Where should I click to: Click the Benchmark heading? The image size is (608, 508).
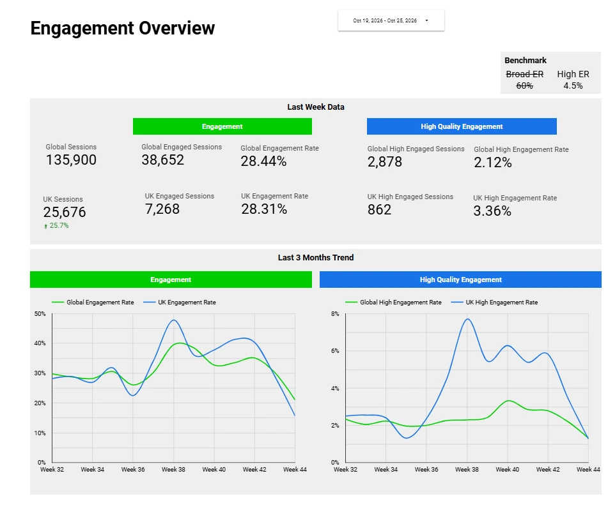click(525, 61)
